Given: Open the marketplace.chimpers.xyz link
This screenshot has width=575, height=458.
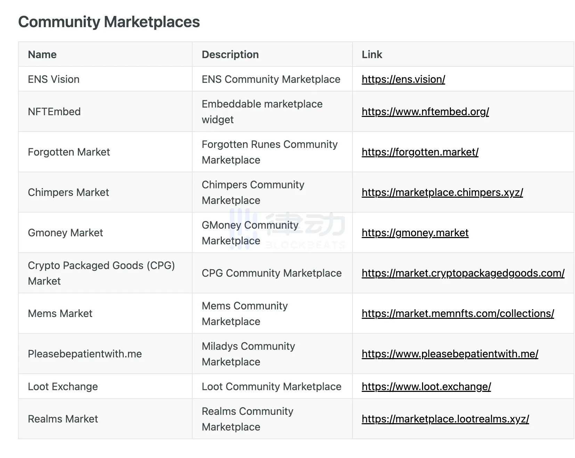Looking at the screenshot, I should pyautogui.click(x=442, y=192).
